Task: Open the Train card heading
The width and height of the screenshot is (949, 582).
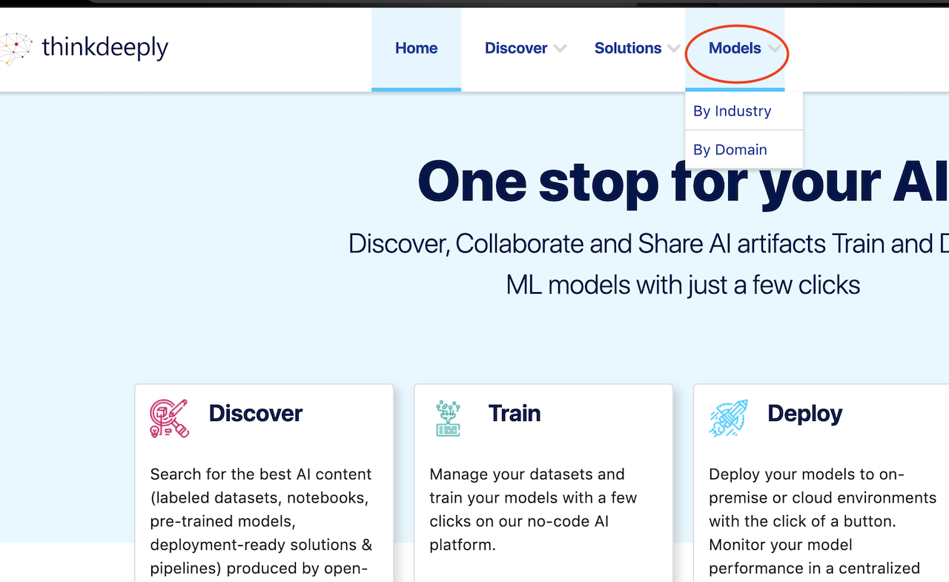Action: pyautogui.click(x=514, y=413)
